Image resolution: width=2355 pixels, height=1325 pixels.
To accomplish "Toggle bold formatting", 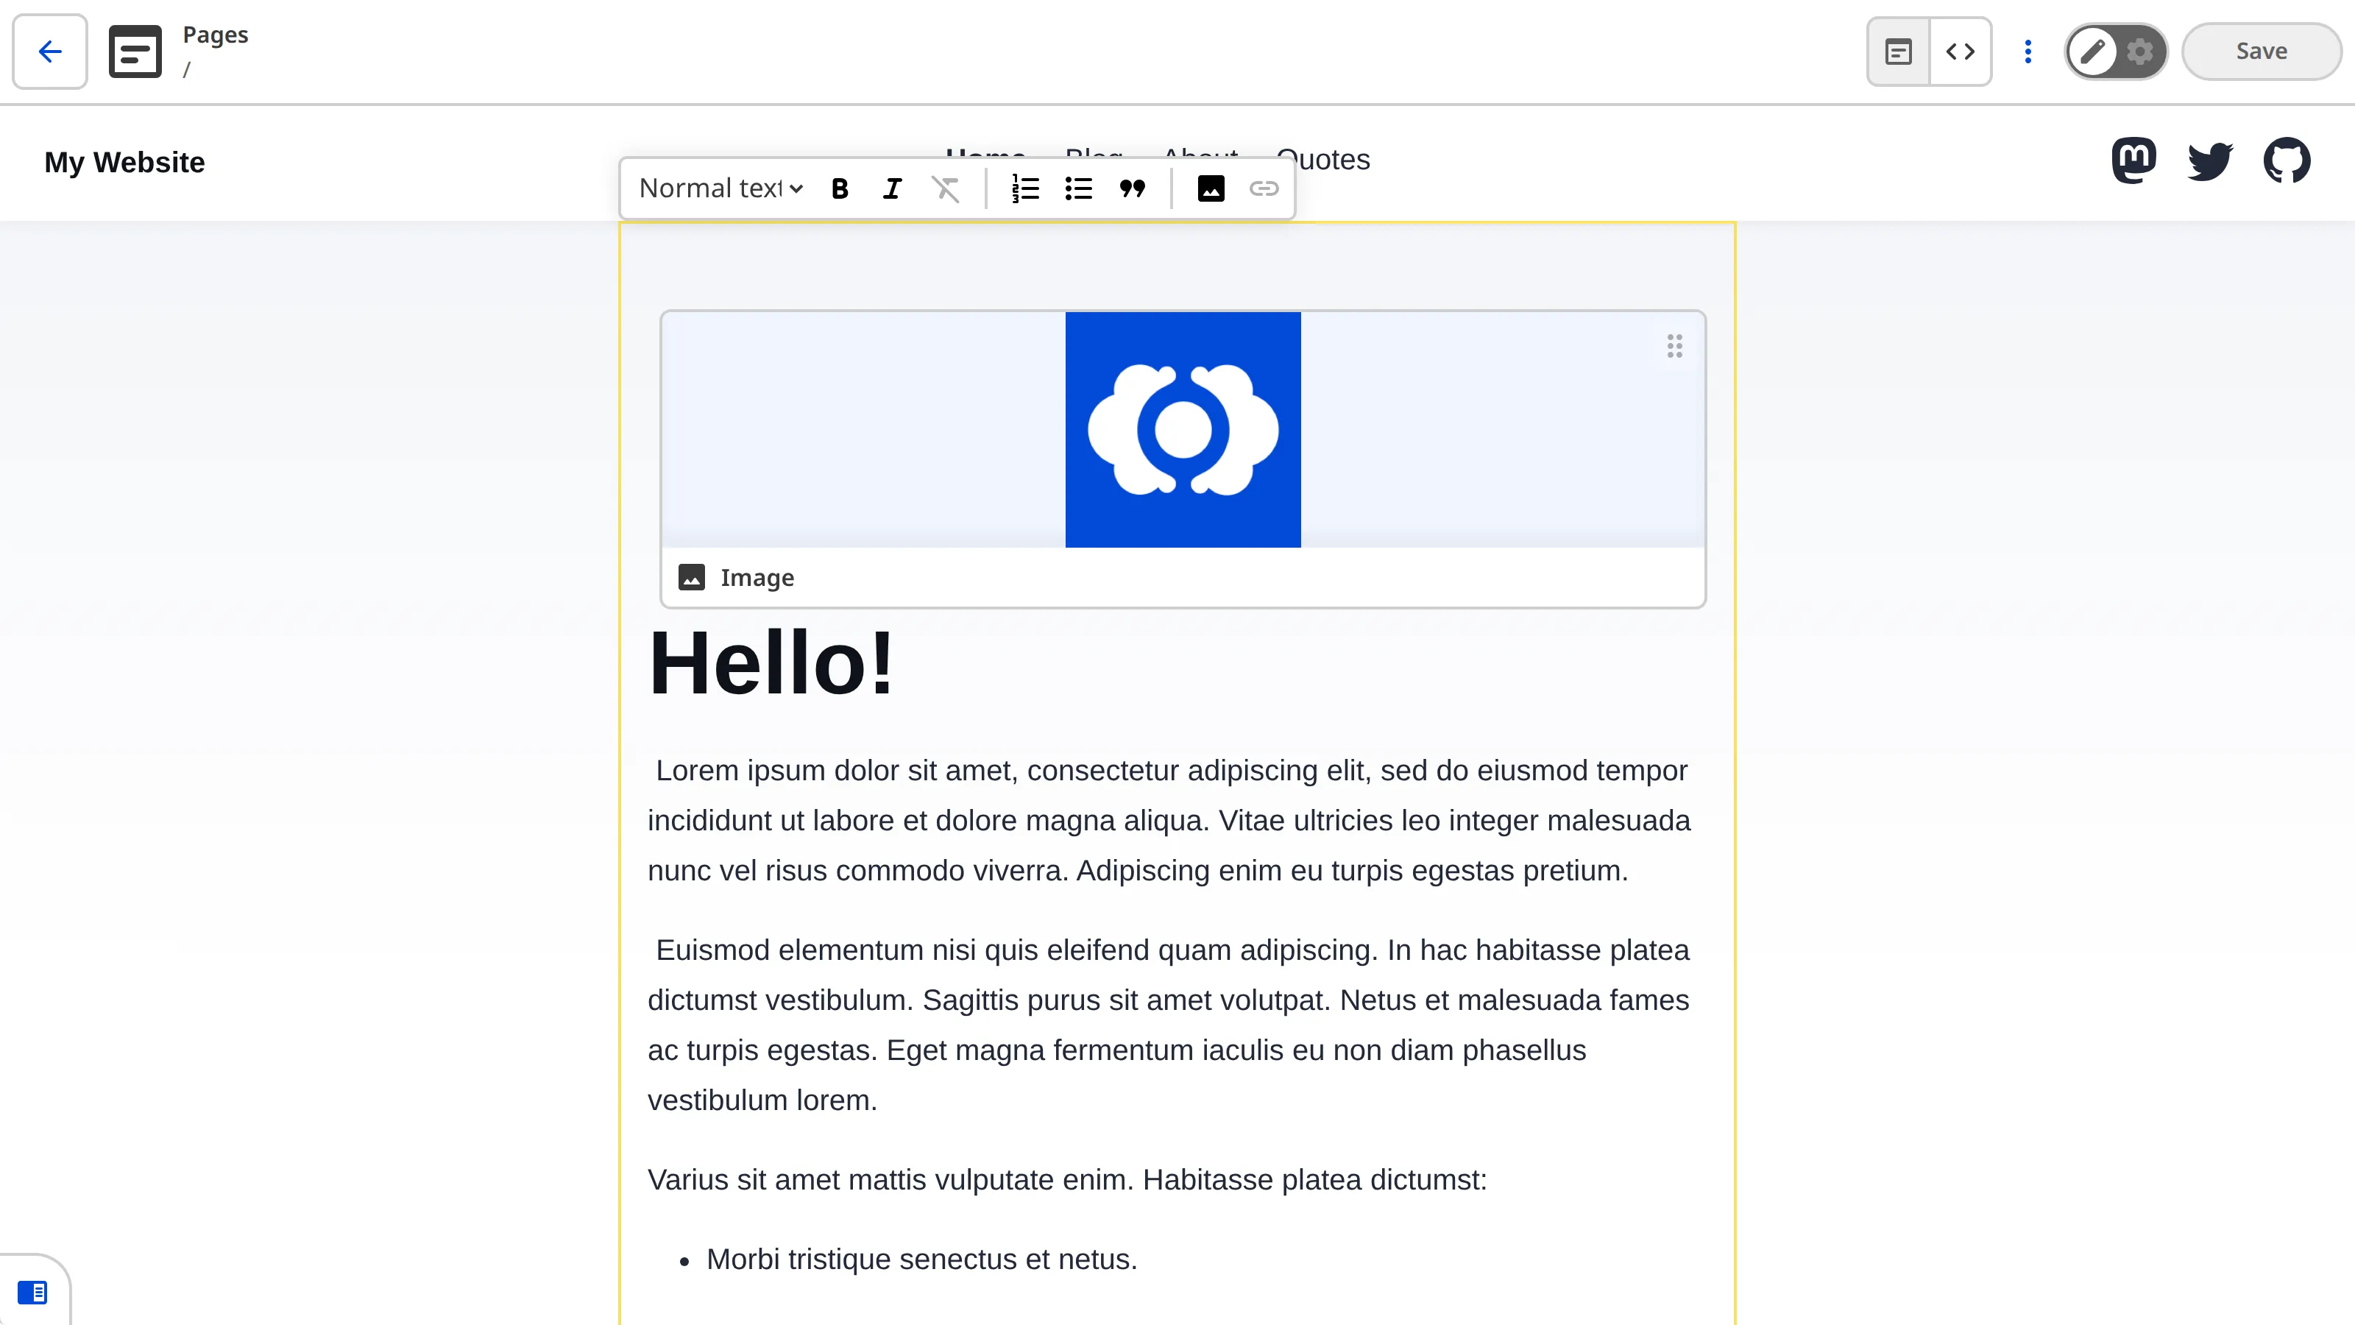I will (839, 188).
